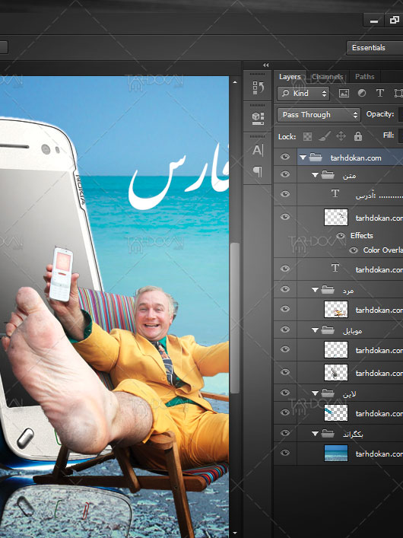Filter layers by pixel image kind
This screenshot has height=538, width=403.
point(344,94)
